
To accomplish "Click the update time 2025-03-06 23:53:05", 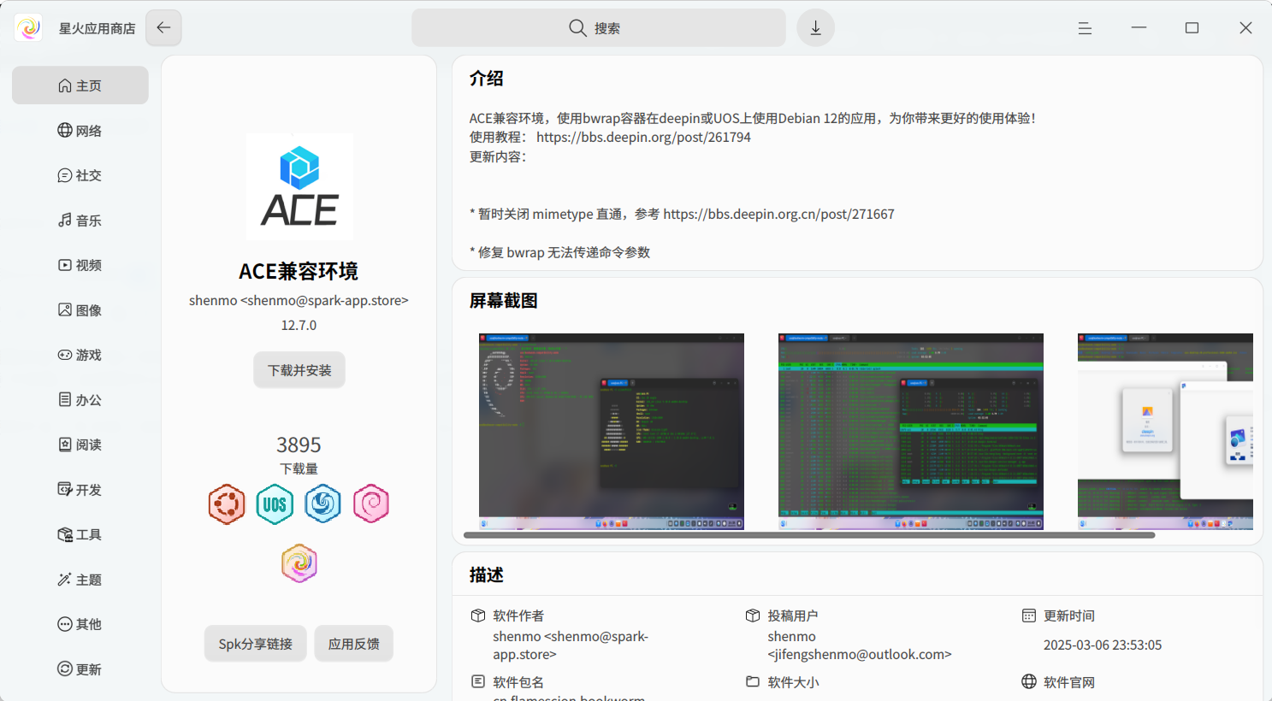I will [1103, 645].
